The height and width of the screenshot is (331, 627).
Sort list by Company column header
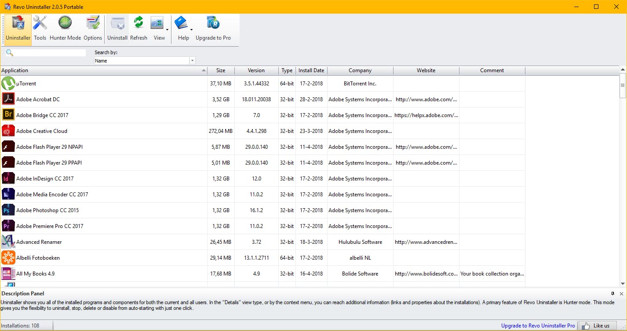point(360,70)
